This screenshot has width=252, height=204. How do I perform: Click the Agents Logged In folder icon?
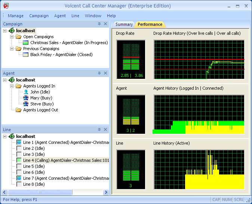pos(19,86)
